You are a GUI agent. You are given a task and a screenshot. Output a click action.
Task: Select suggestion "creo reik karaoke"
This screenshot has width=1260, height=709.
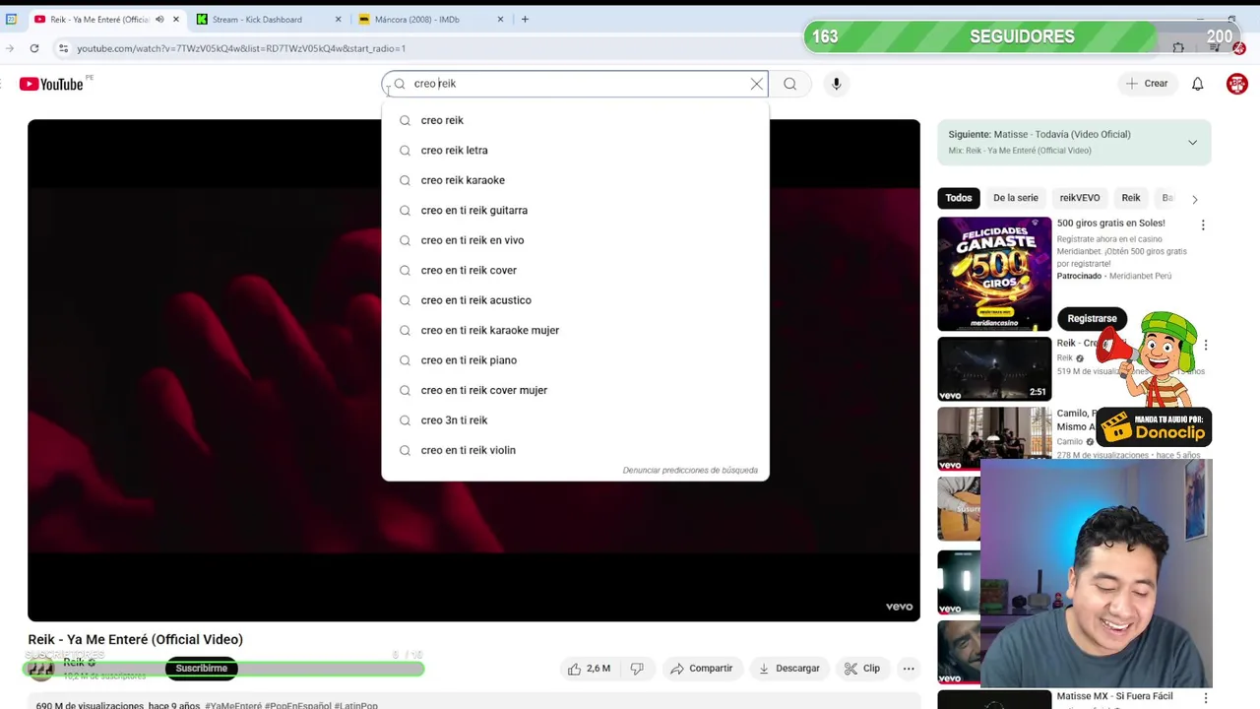coord(575,180)
